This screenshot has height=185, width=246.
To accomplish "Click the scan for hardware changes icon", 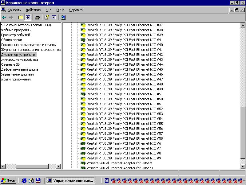I will [63, 17].
